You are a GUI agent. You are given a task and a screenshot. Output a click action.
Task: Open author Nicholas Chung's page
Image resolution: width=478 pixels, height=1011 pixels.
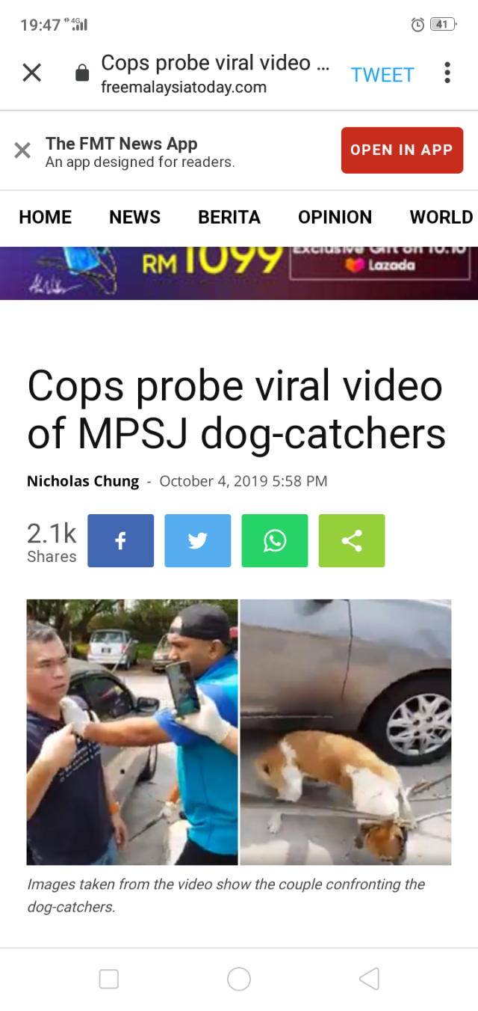tap(83, 481)
